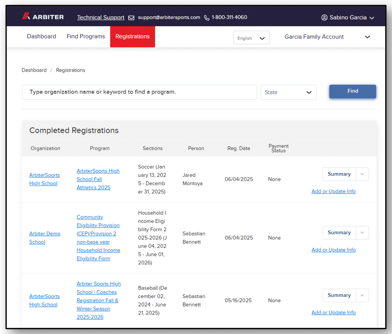Viewport: 392px width, 334px height.
Task: Click Dashboard breadcrumb link
Action: (x=34, y=70)
